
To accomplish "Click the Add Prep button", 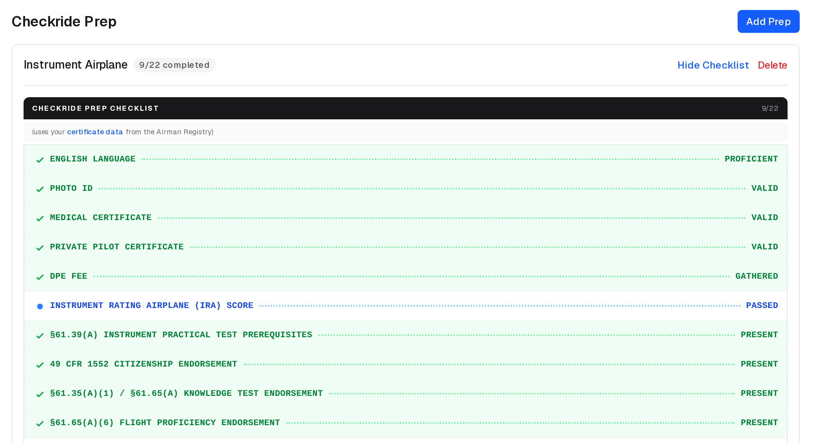I will (x=768, y=21).
